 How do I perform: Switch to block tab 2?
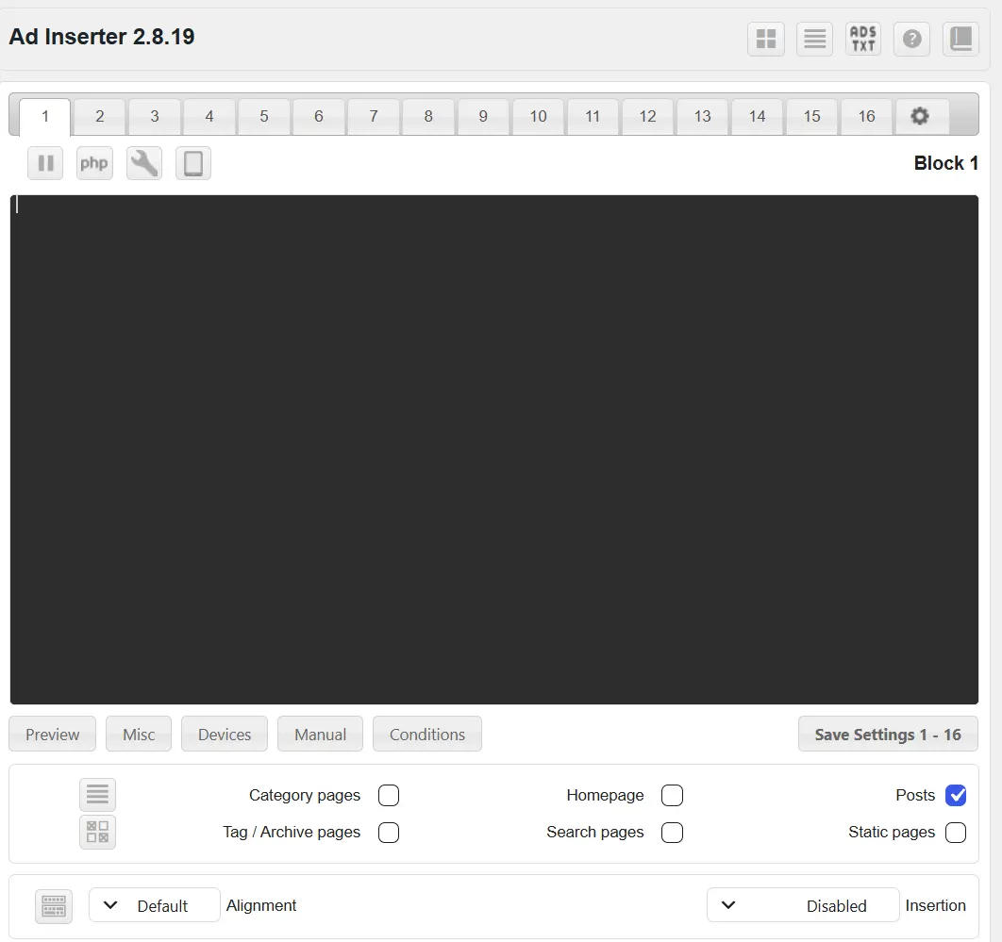click(x=100, y=116)
